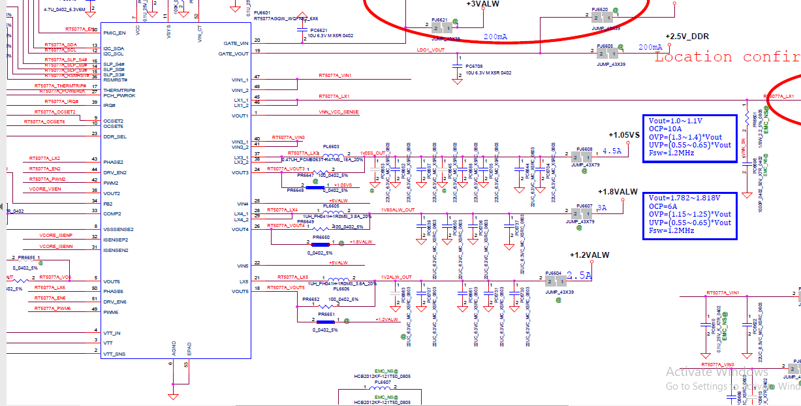Select the 1V2ALW_OUT net name
This screenshot has height=406, width=801.
(x=397, y=277)
